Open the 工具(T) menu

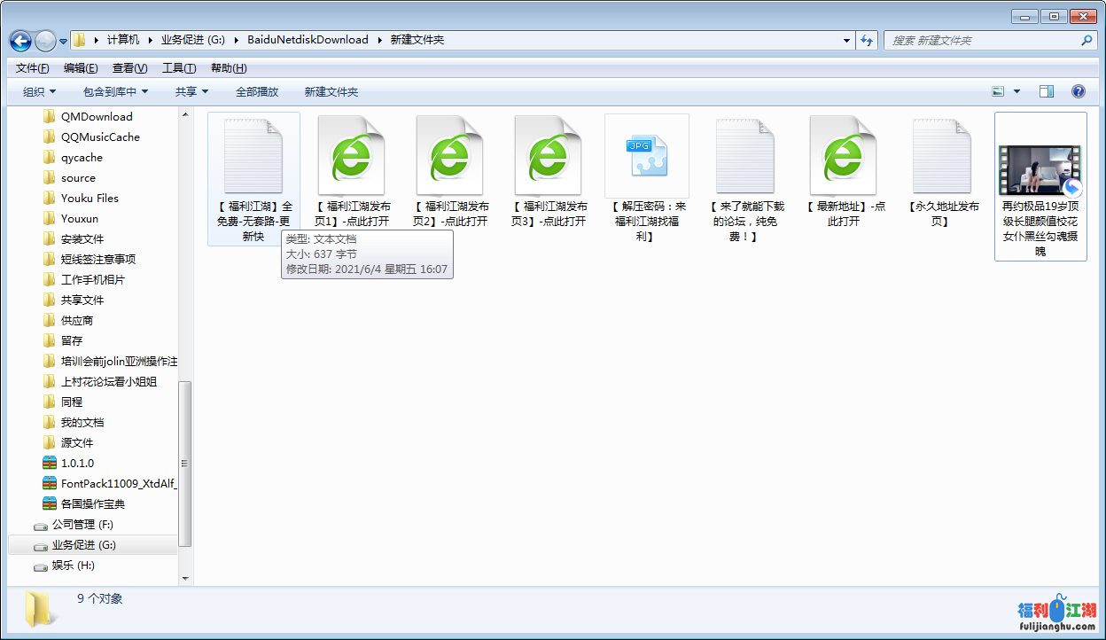[178, 68]
